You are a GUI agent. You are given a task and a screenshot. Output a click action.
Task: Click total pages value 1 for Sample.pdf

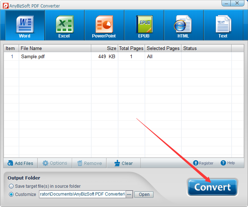(x=131, y=56)
